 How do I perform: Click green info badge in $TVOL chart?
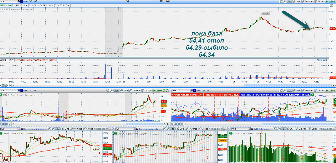click(231, 133)
